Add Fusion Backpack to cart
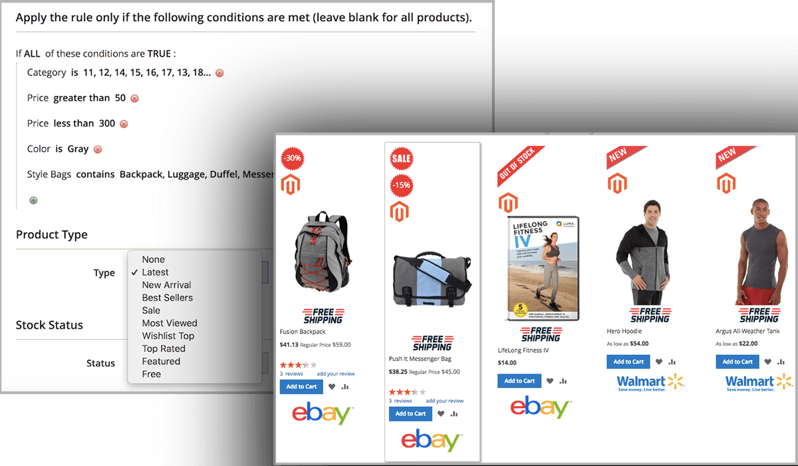The width and height of the screenshot is (798, 466). tap(301, 387)
